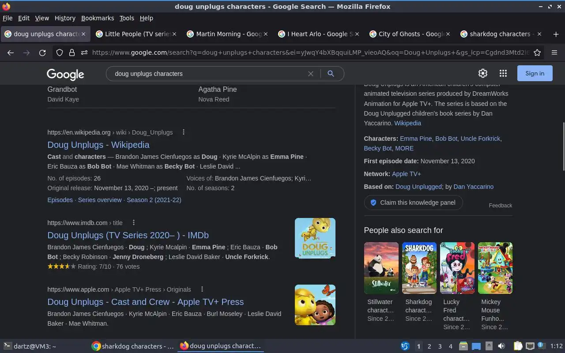Switch to Chrome sharkdog characters taskbar window

[x=133, y=346]
